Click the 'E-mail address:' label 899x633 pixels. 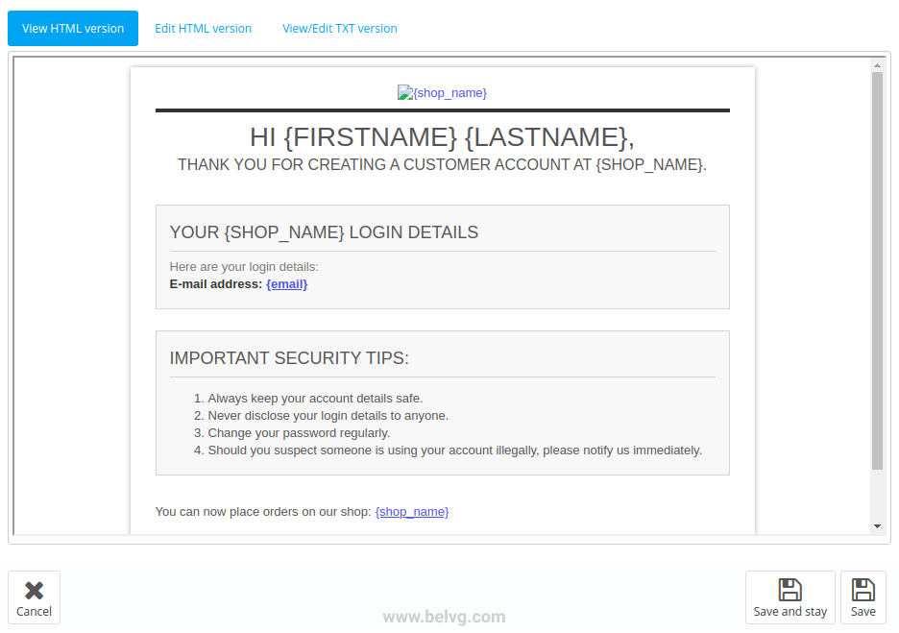[x=216, y=283]
